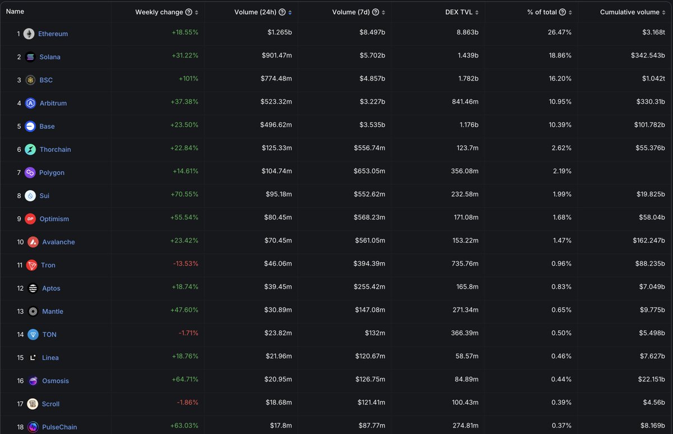Click Avalanche cumulative volume $162.247b
The image size is (673, 434).
point(649,242)
